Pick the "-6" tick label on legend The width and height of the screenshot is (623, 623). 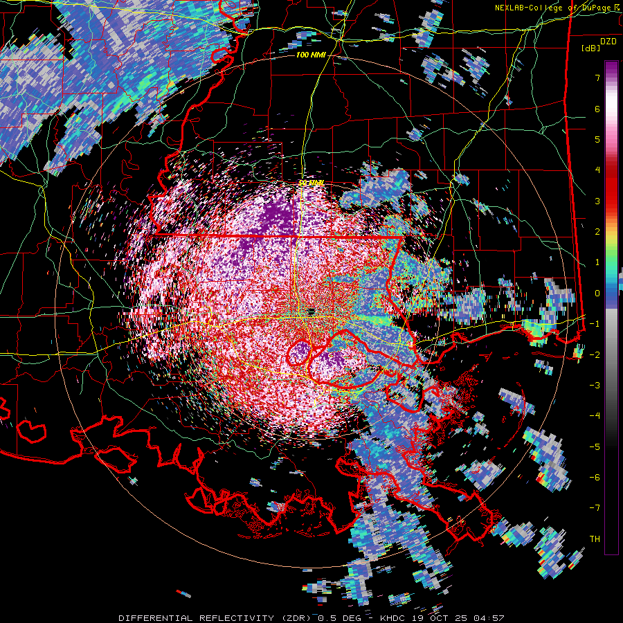click(595, 477)
